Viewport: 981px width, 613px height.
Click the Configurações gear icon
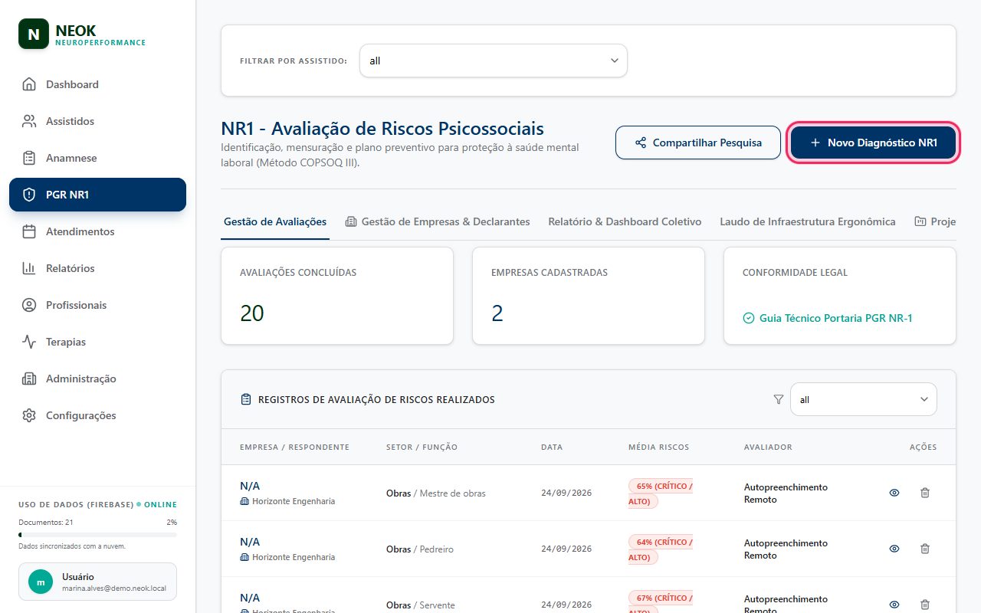[x=29, y=415]
